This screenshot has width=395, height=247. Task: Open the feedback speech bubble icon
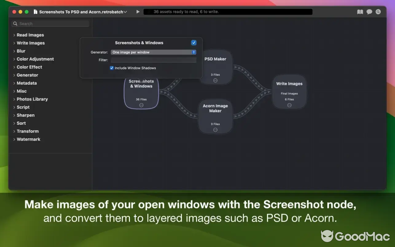pyautogui.click(x=369, y=12)
